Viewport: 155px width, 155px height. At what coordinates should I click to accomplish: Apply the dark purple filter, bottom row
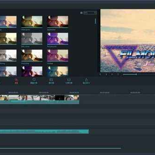click(x=32, y=71)
